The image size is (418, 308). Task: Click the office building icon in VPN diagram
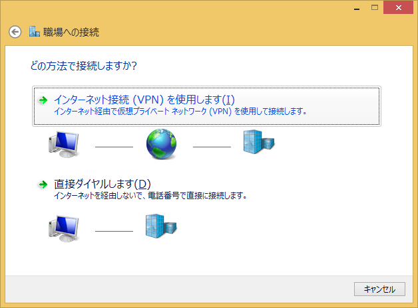[x=258, y=141]
